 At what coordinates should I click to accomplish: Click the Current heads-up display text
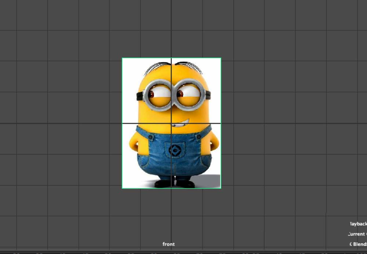pos(357,234)
